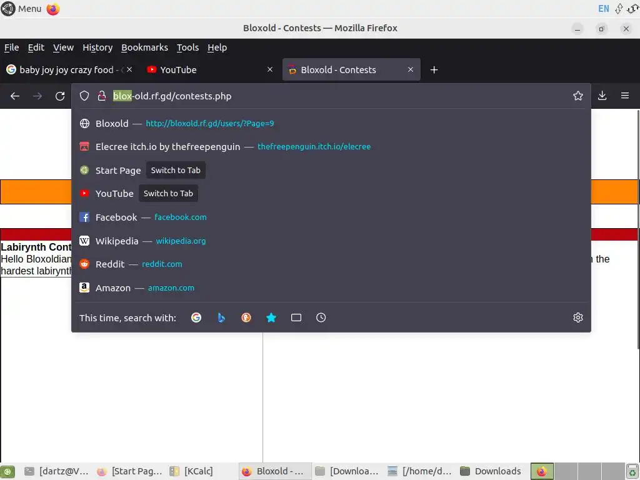Open the Tools menu

(x=187, y=47)
